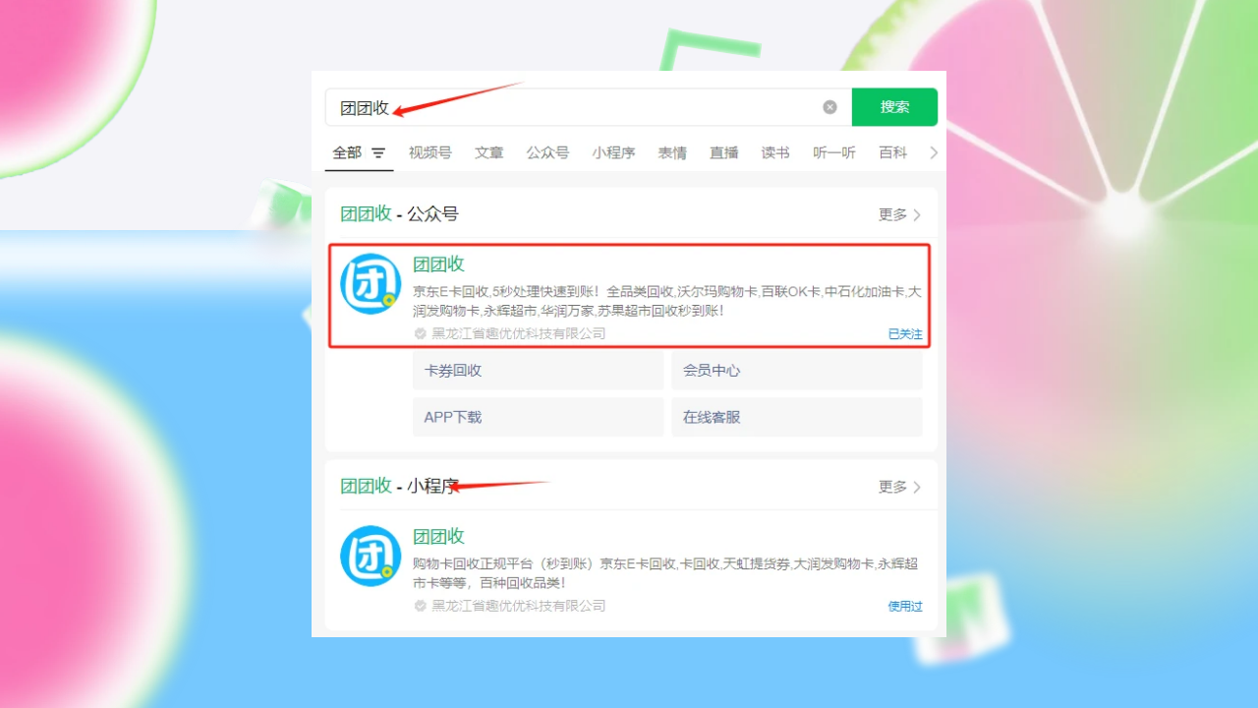This screenshot has height=708, width=1258.
Task: Click the 团团收 logo in the 公众号 result
Action: click(x=371, y=284)
